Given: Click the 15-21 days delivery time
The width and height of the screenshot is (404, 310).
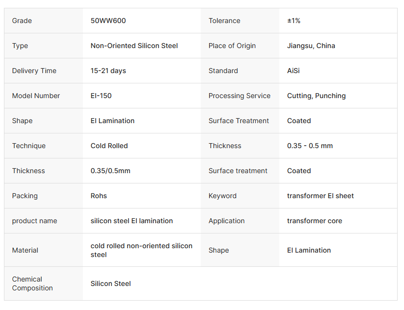Looking at the screenshot, I should pyautogui.click(x=108, y=71).
